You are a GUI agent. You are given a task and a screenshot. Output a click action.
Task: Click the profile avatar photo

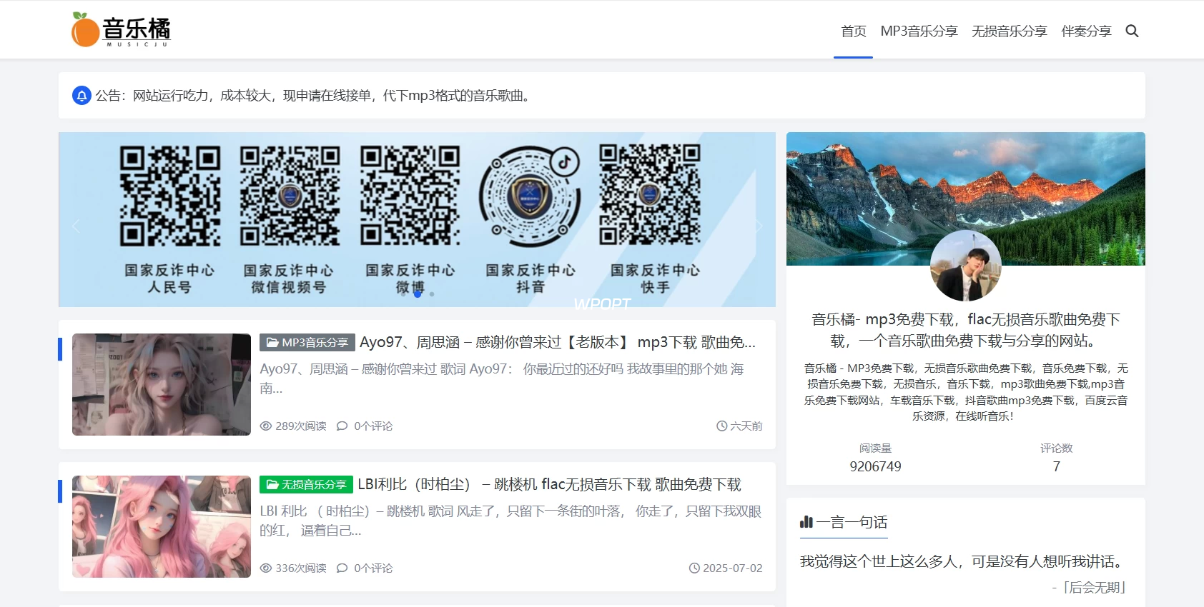coord(966,266)
